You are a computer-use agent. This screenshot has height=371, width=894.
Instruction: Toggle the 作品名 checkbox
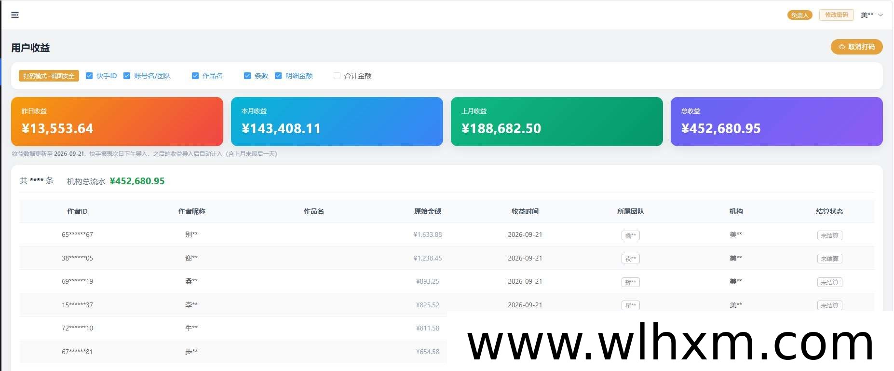click(x=195, y=76)
